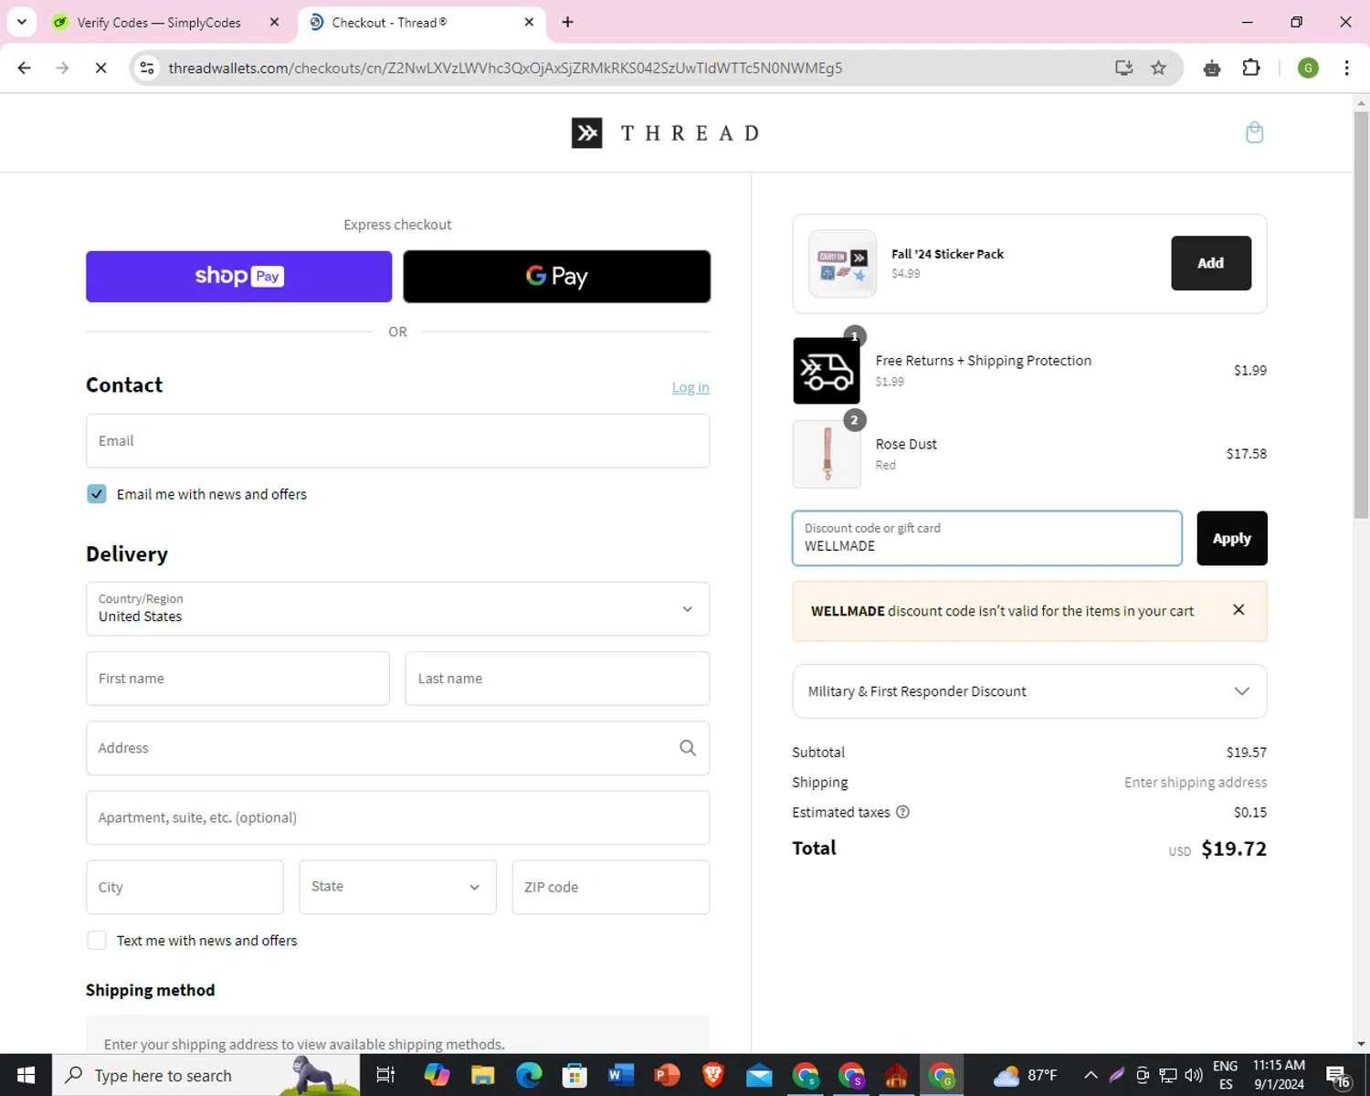Screen dimensions: 1370x1096
Task: Focus the Last name field
Action: coord(557,679)
